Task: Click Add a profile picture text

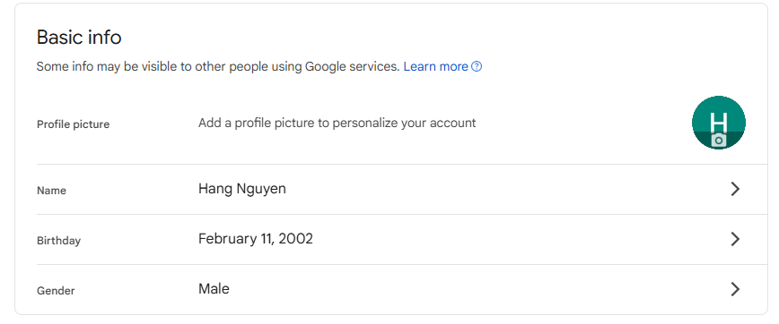Action: point(337,123)
